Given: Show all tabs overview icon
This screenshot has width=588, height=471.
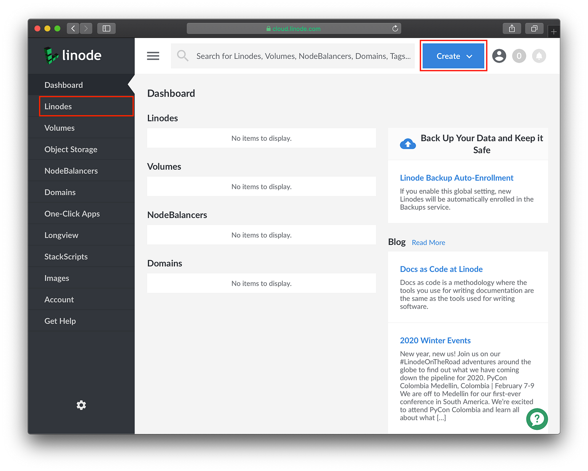Looking at the screenshot, I should point(534,29).
